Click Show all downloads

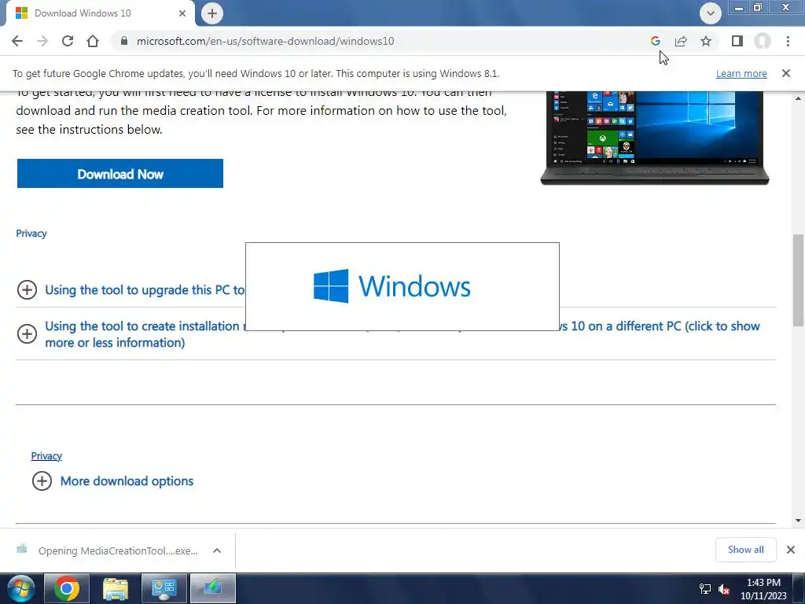[745, 550]
